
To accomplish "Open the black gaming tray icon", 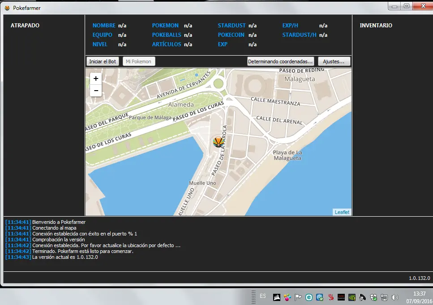I will click(x=341, y=297).
